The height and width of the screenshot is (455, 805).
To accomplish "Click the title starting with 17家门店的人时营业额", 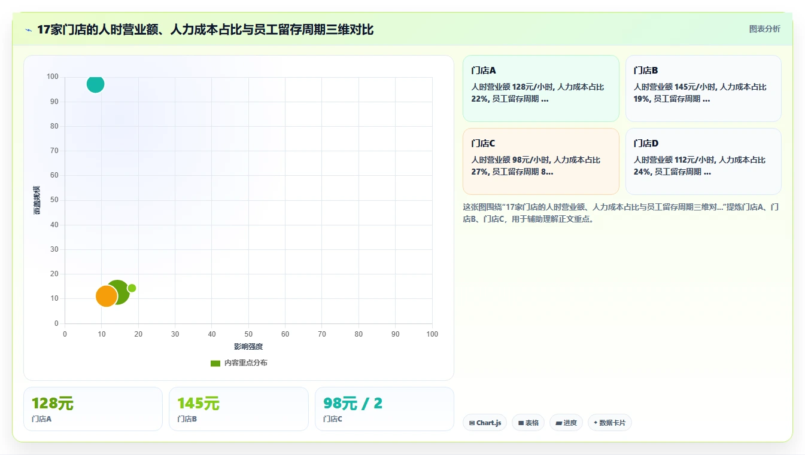I will (x=205, y=30).
